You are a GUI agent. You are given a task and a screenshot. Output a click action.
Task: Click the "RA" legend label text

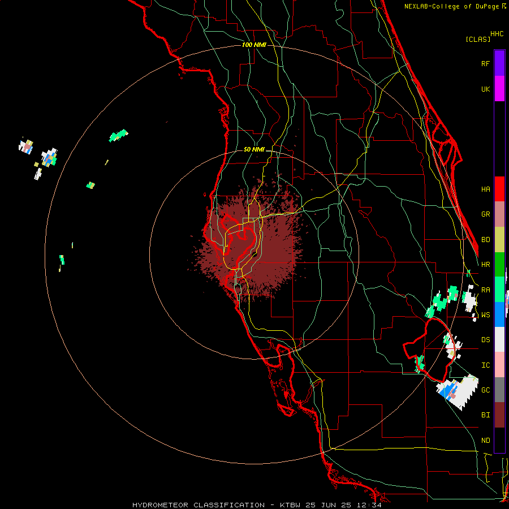[x=485, y=290]
